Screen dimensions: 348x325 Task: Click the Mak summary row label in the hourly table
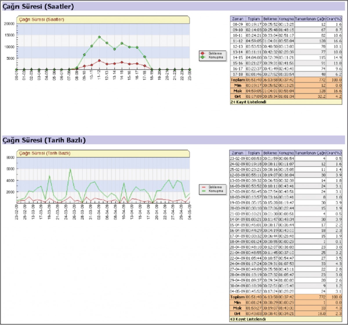[x=238, y=91]
